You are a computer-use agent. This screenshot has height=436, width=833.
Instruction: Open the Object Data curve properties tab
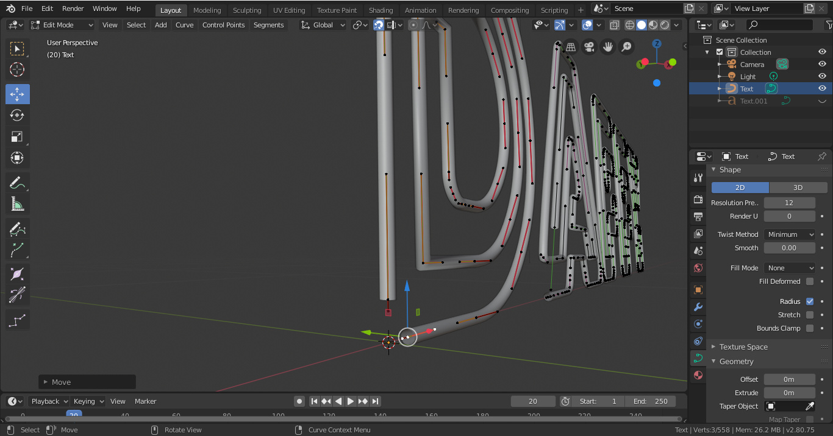pyautogui.click(x=698, y=358)
